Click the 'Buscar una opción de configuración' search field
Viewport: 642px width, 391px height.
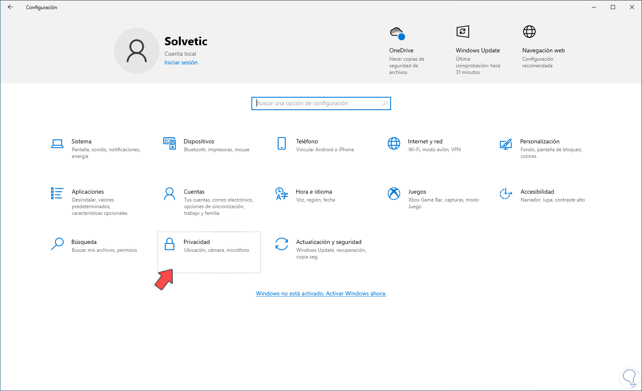321,103
